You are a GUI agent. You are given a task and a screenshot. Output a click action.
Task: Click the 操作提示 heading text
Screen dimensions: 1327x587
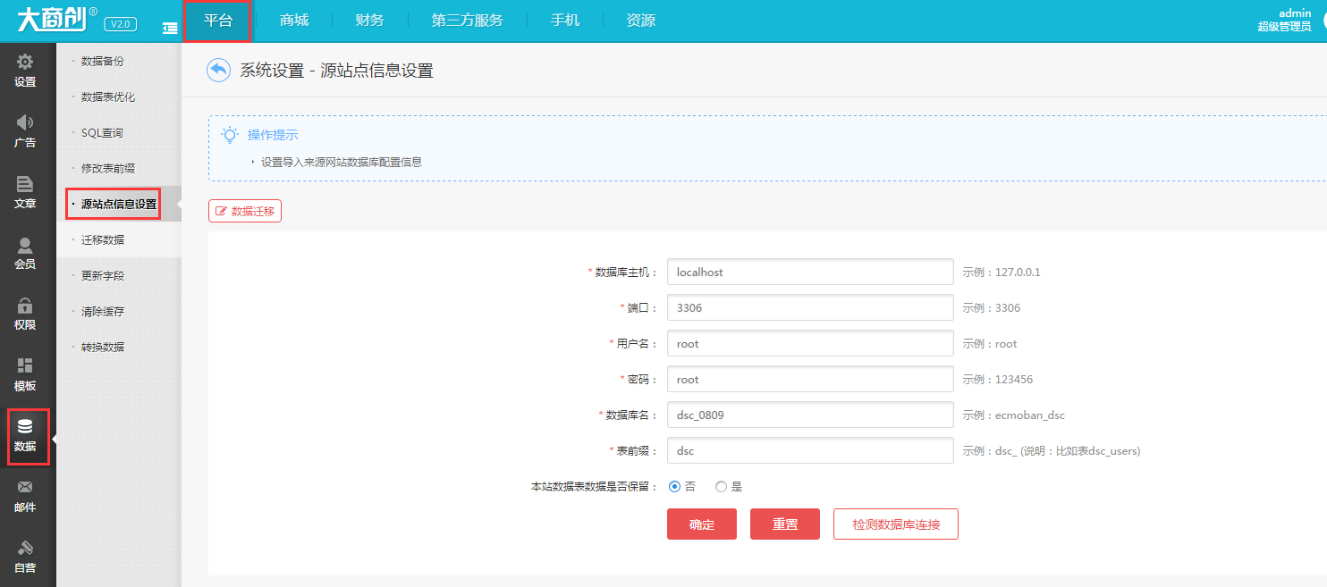[x=273, y=136]
